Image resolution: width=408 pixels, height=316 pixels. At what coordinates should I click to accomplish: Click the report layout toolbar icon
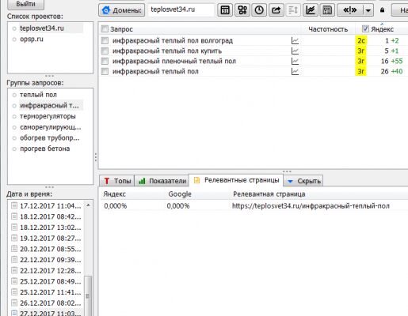pos(327,10)
